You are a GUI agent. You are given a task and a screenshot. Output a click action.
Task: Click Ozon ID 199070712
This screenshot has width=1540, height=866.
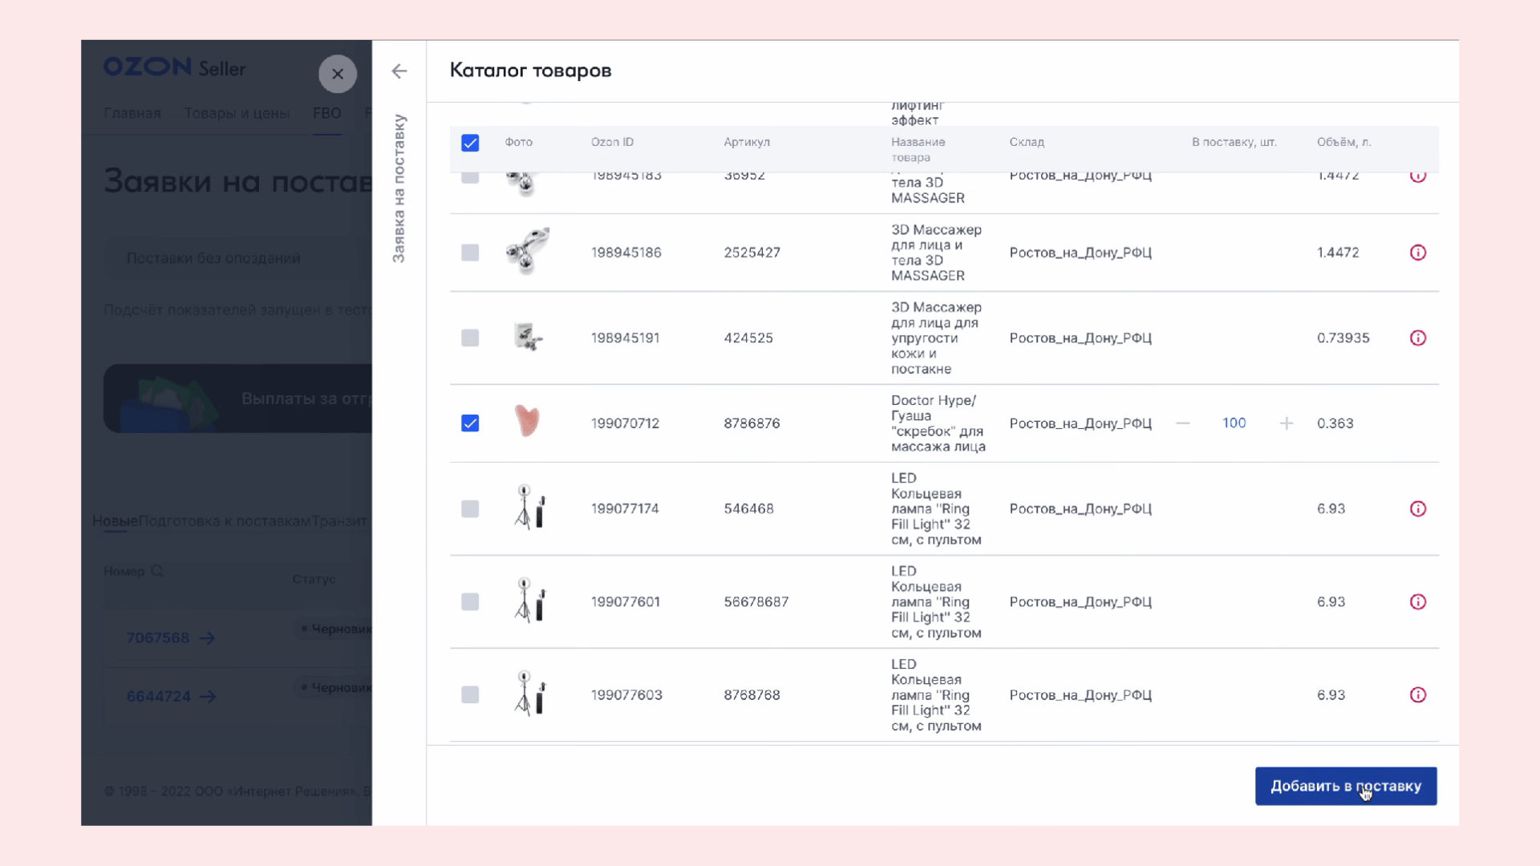click(x=625, y=423)
